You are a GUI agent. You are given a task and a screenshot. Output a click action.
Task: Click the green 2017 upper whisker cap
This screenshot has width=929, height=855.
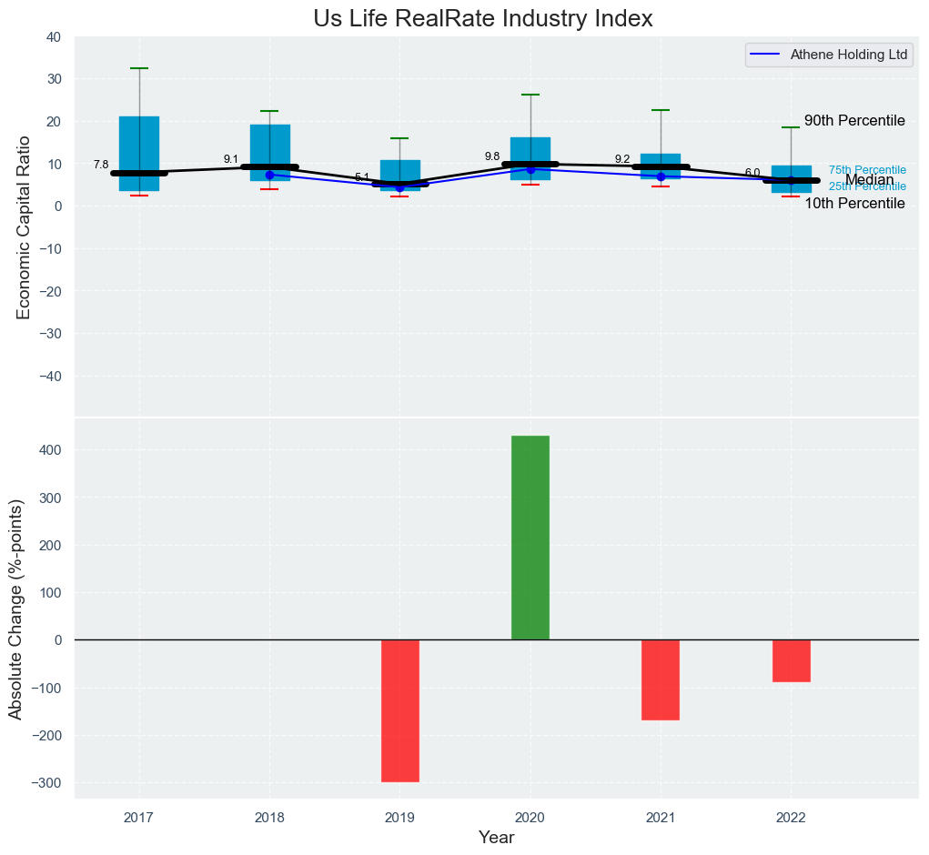pyautogui.click(x=139, y=68)
